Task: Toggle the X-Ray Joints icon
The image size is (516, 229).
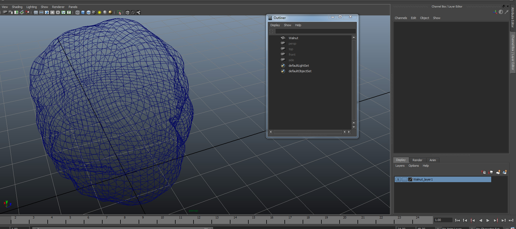Action: coord(138,12)
